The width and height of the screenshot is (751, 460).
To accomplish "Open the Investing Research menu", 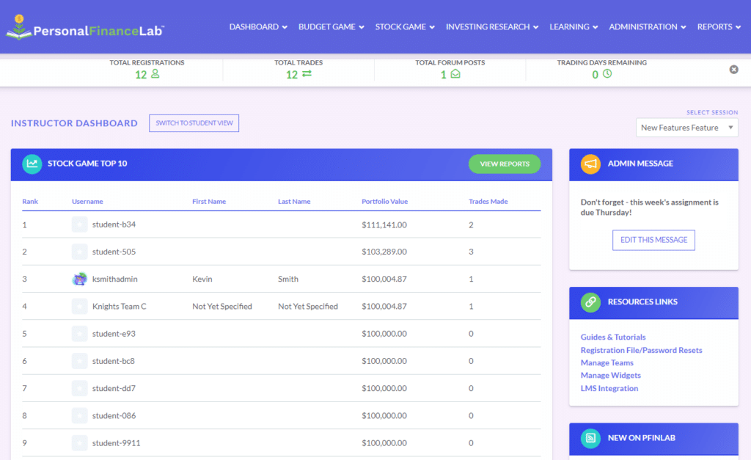I will 492,27.
